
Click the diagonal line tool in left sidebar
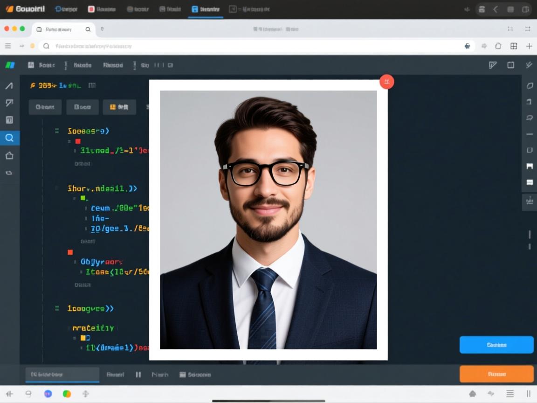click(9, 86)
